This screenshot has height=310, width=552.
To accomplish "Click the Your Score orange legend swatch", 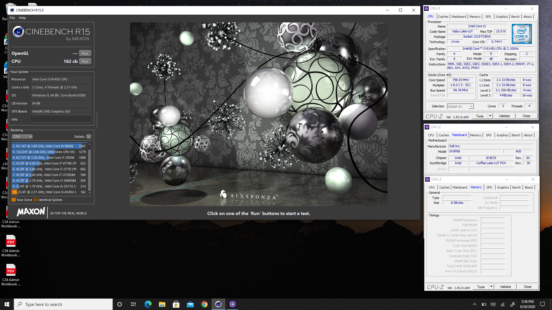I will point(14,200).
